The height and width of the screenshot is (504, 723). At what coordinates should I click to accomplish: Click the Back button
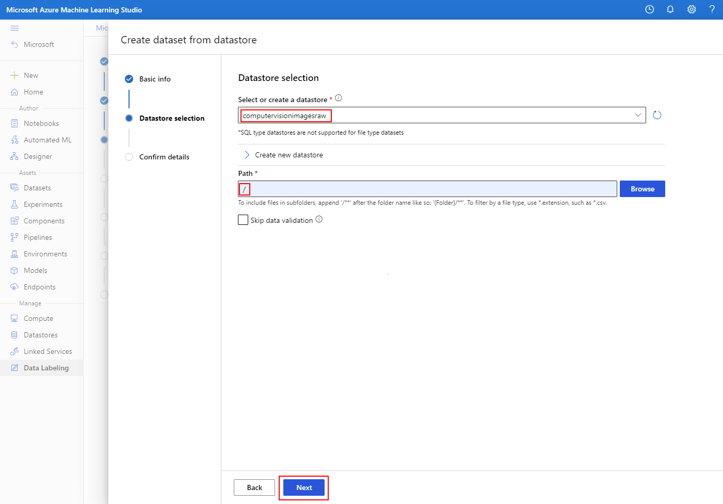click(254, 487)
